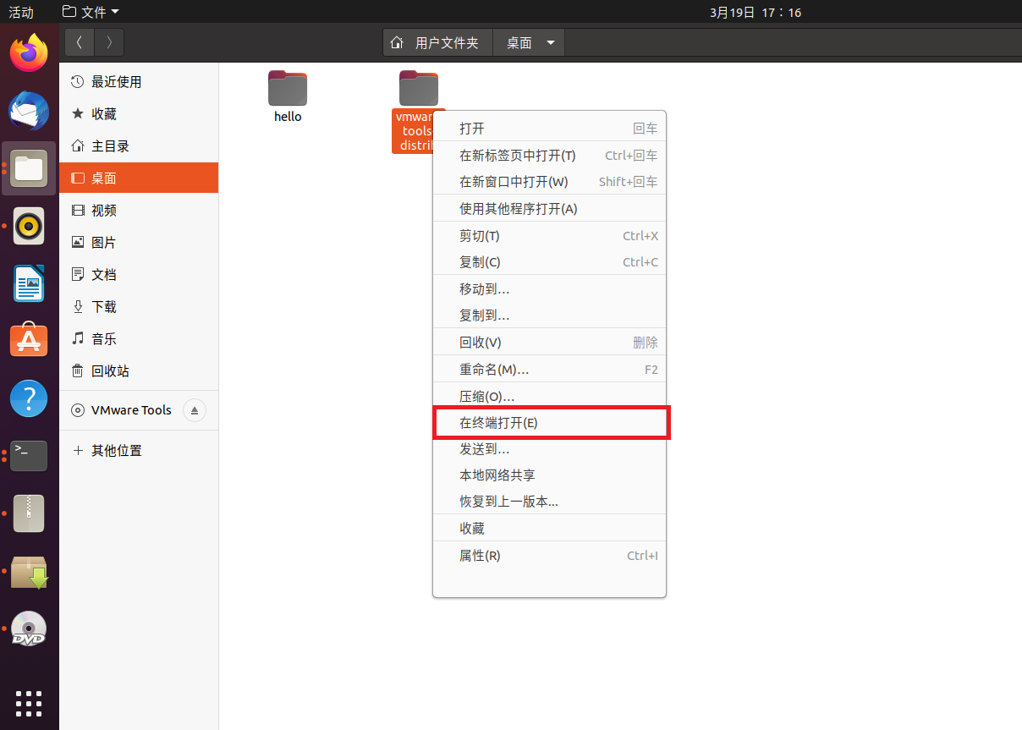The height and width of the screenshot is (730, 1022).
Task: Open Firefox from the dock
Action: point(29,52)
